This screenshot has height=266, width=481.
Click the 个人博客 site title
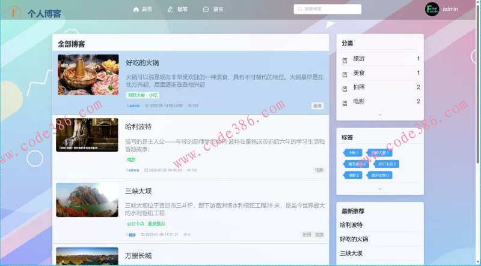coord(44,13)
